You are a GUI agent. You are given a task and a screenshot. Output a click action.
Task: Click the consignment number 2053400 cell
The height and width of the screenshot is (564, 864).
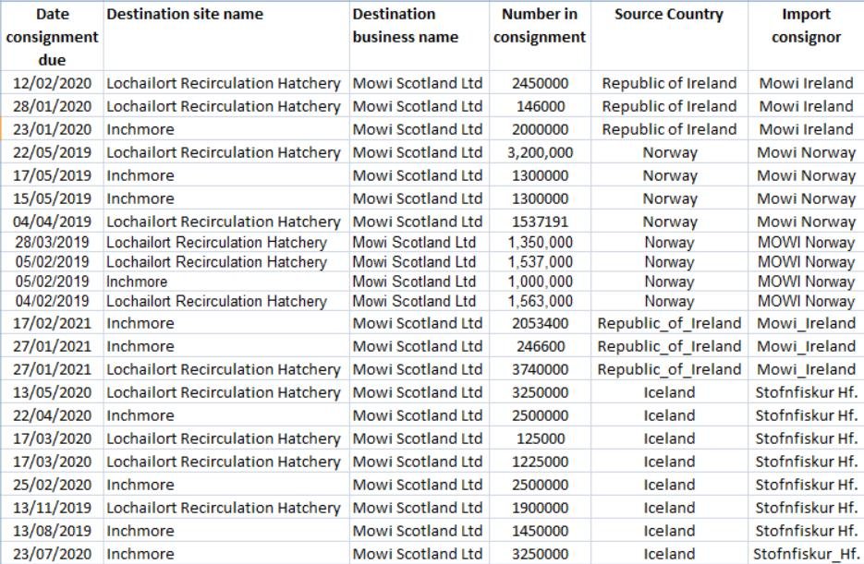click(x=540, y=323)
